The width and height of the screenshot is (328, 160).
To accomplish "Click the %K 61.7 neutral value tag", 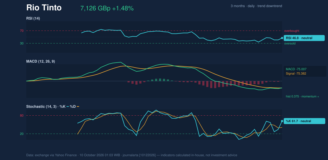I will 304,121.
